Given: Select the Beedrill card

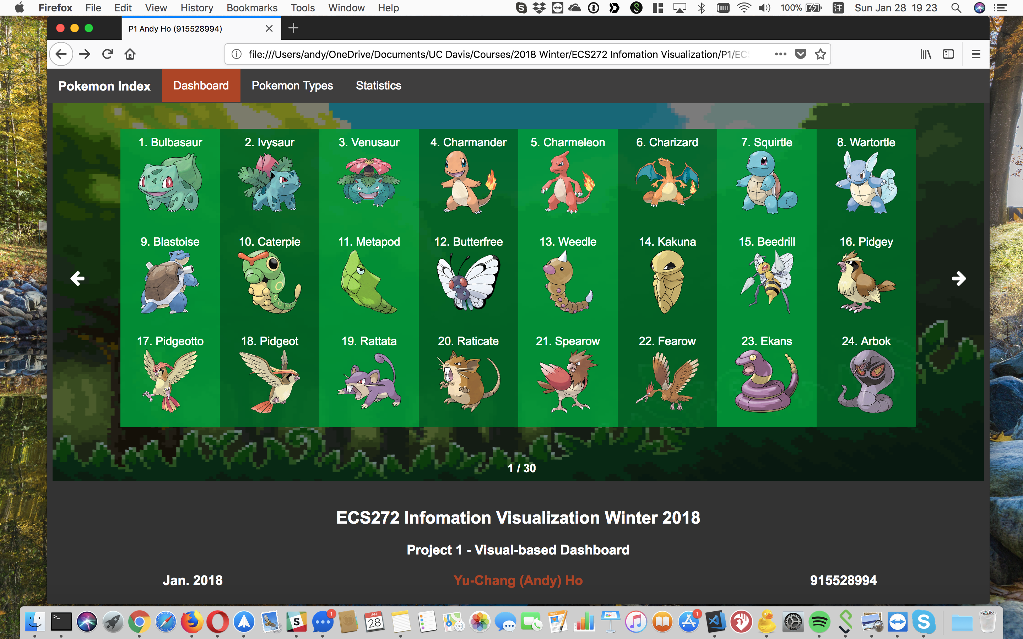Looking at the screenshot, I should point(767,278).
